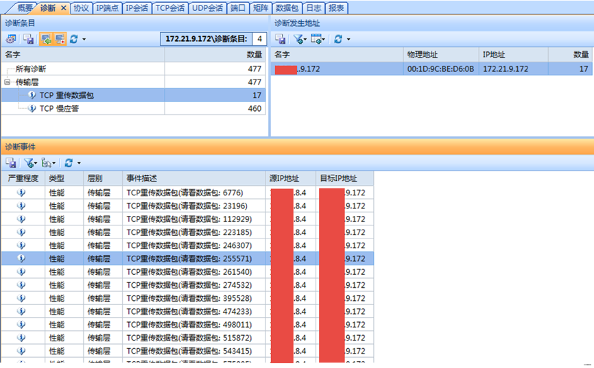Sort events by 目标IP地址 column

(x=345, y=178)
